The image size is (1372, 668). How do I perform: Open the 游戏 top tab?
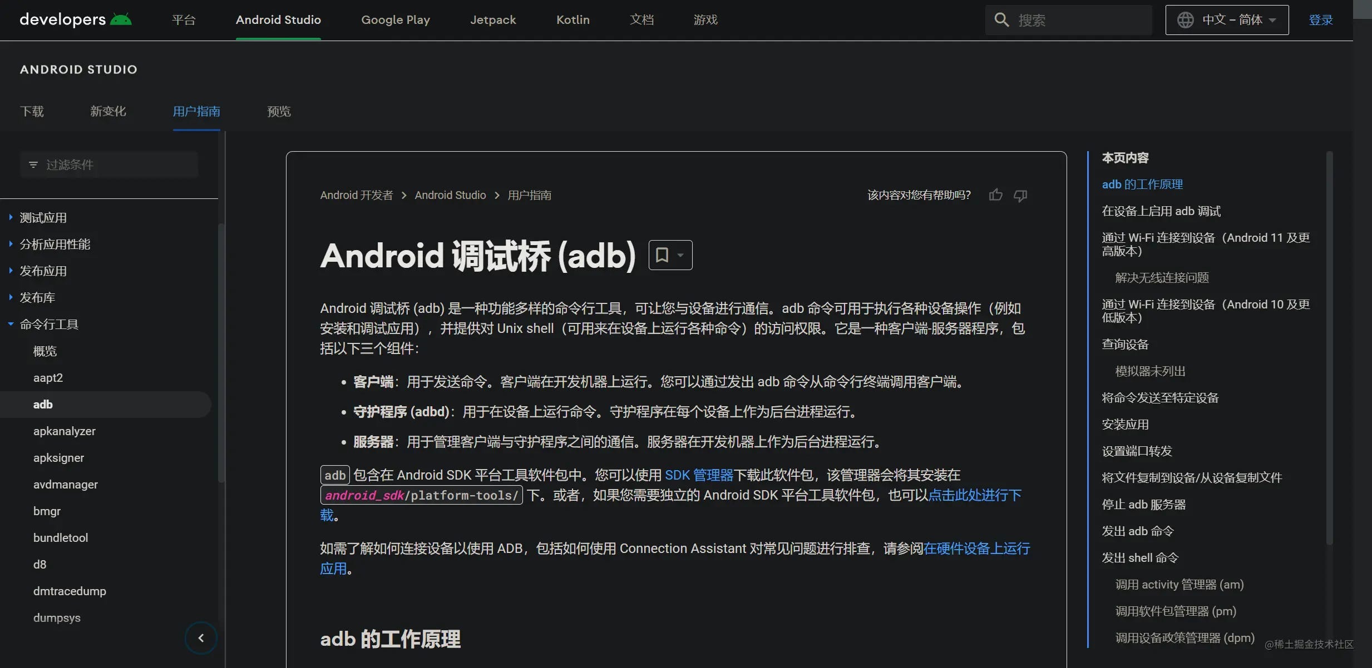[705, 20]
